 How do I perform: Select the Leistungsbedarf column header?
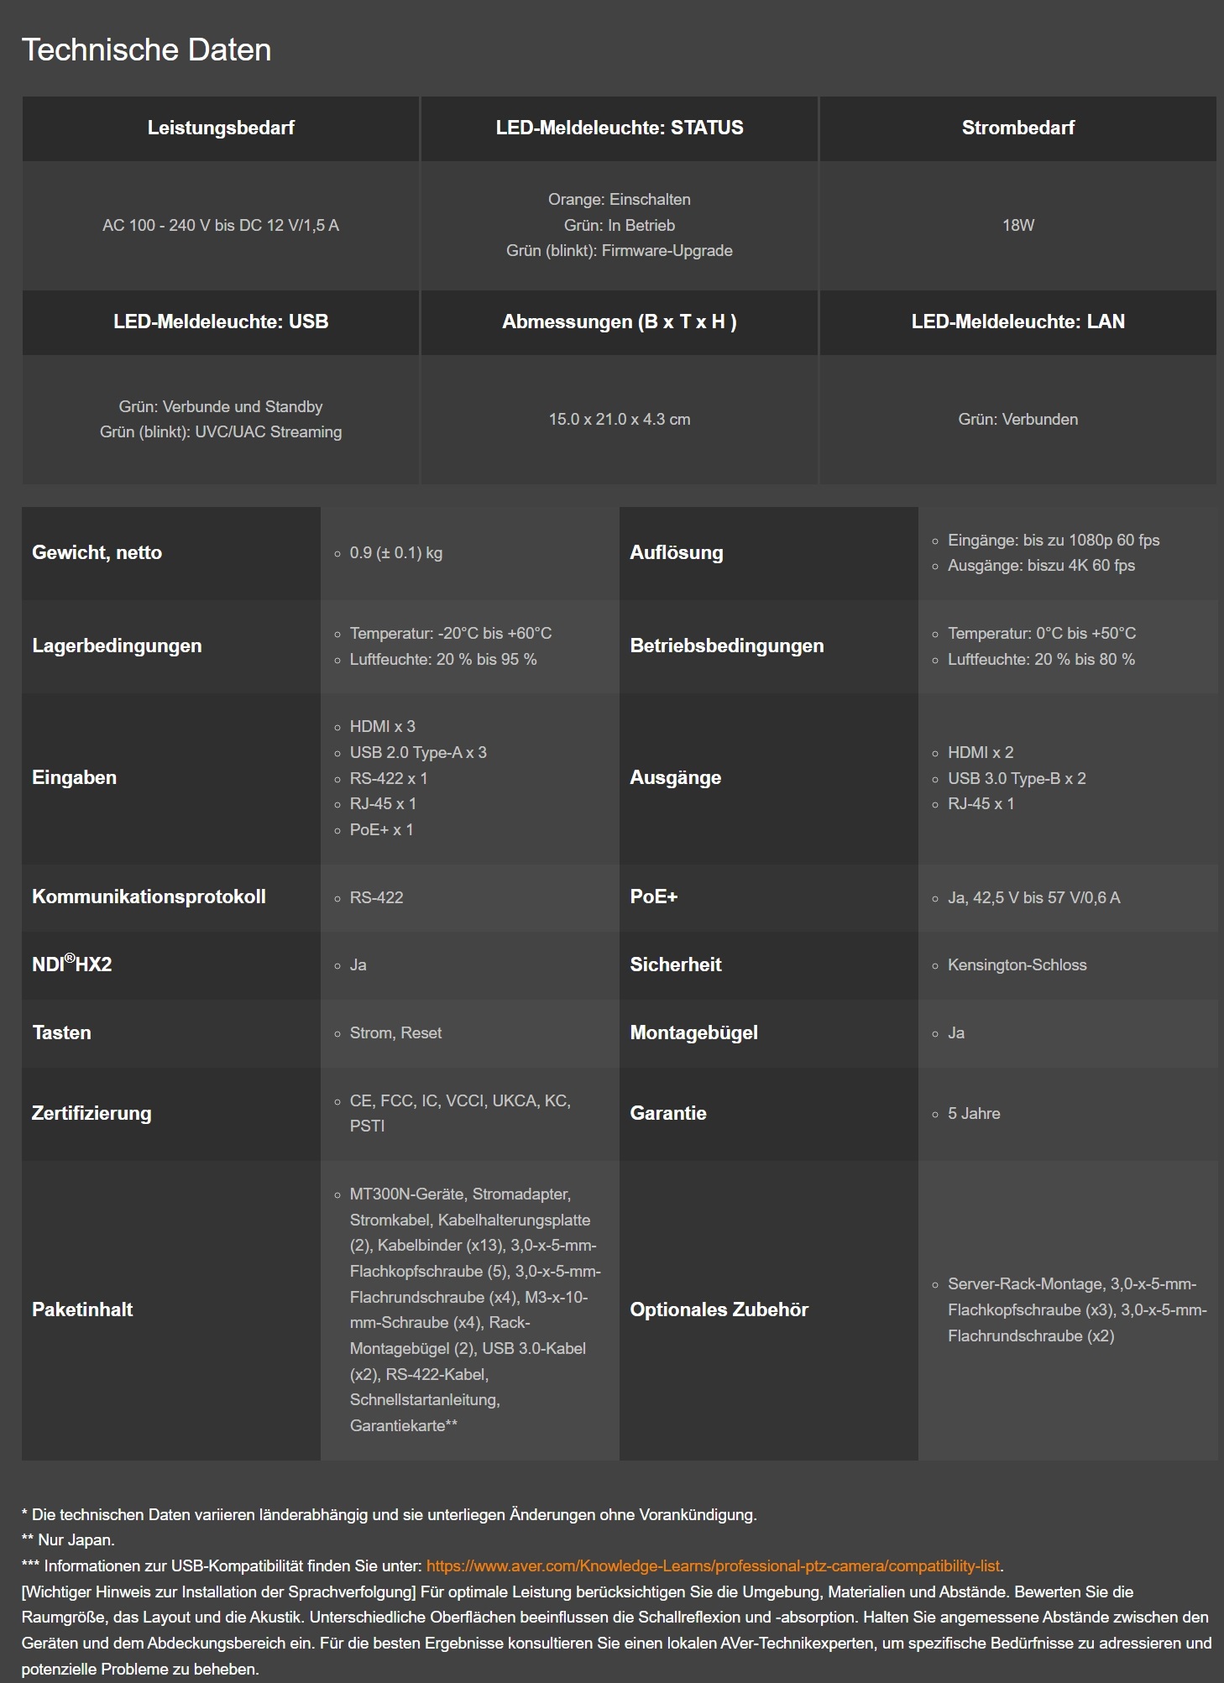221,128
